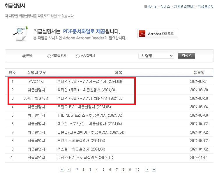This screenshot has height=175, width=217.
Task: Open 액티언 (쿠페) - 취급설명서 (2024.08)
Action: [87, 90]
